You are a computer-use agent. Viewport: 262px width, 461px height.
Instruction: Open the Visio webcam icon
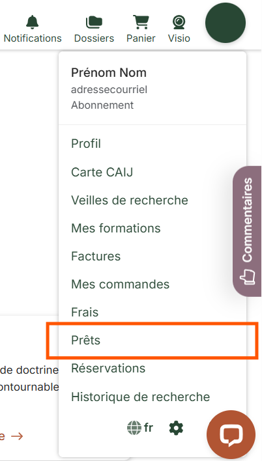[179, 22]
